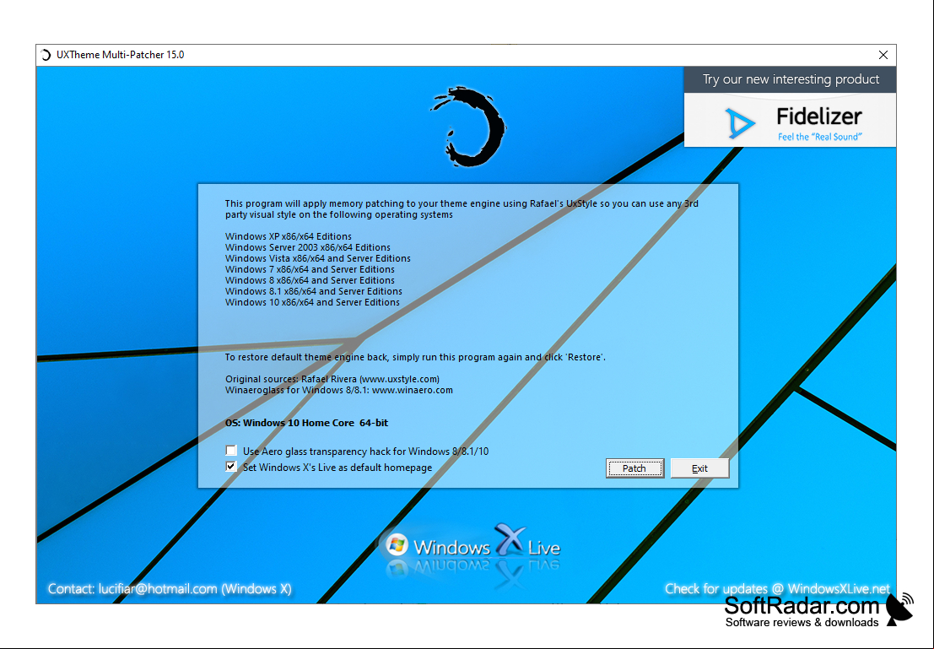Click the Patch button
934x649 pixels.
pyautogui.click(x=634, y=468)
